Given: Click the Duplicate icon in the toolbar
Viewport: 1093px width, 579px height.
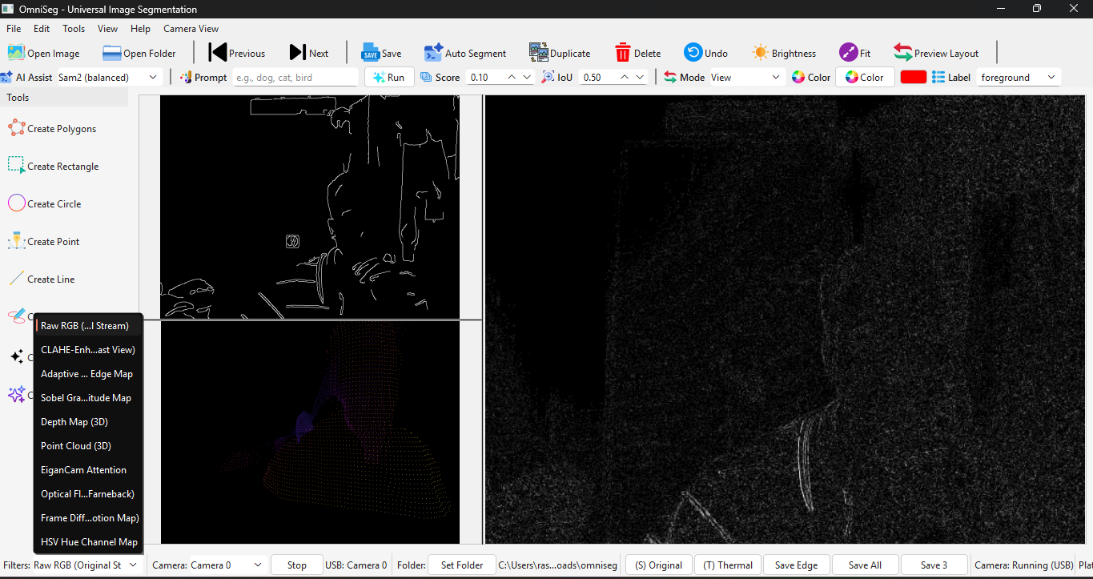Looking at the screenshot, I should (560, 53).
